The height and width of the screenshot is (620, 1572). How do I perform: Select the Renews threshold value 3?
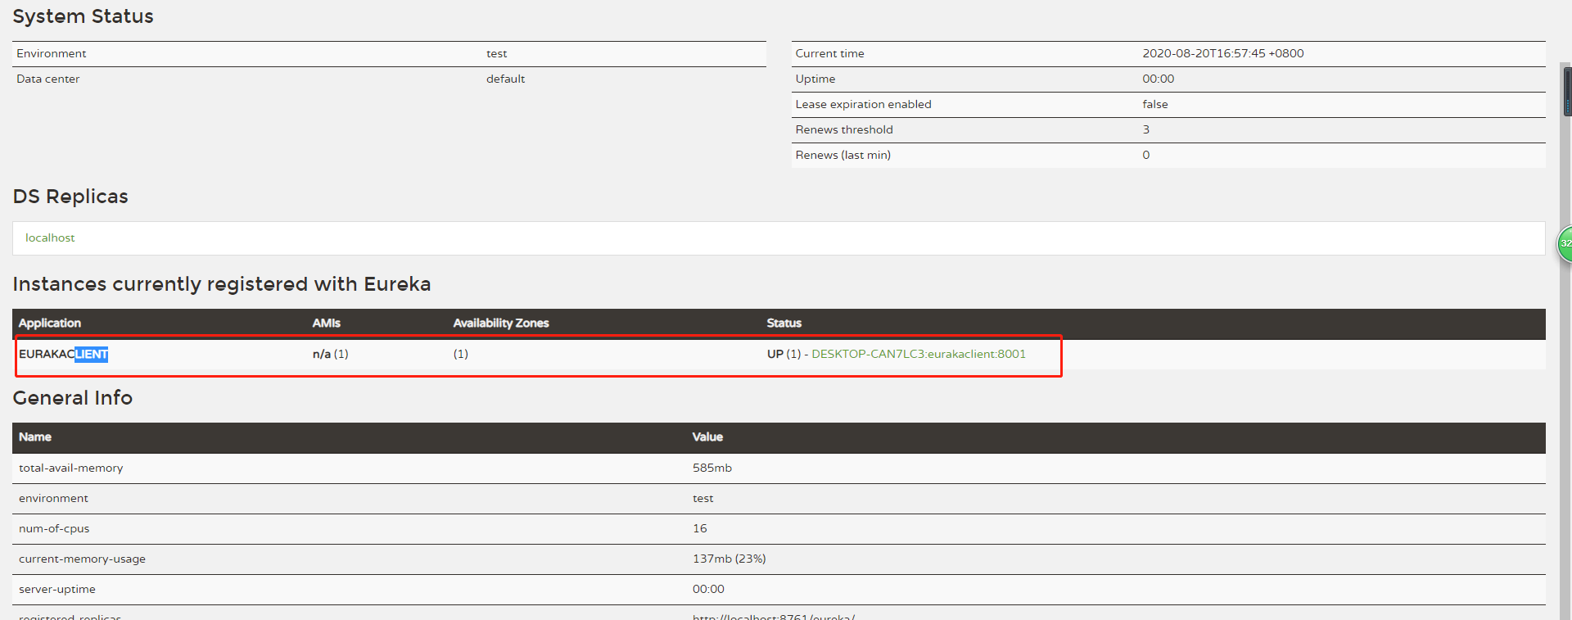1146,129
